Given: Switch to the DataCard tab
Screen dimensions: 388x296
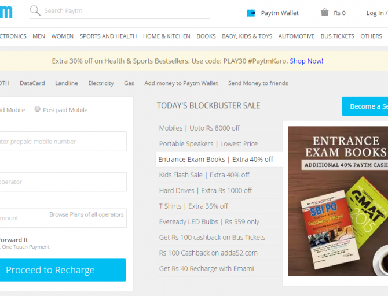Looking at the screenshot, I should pos(32,83).
